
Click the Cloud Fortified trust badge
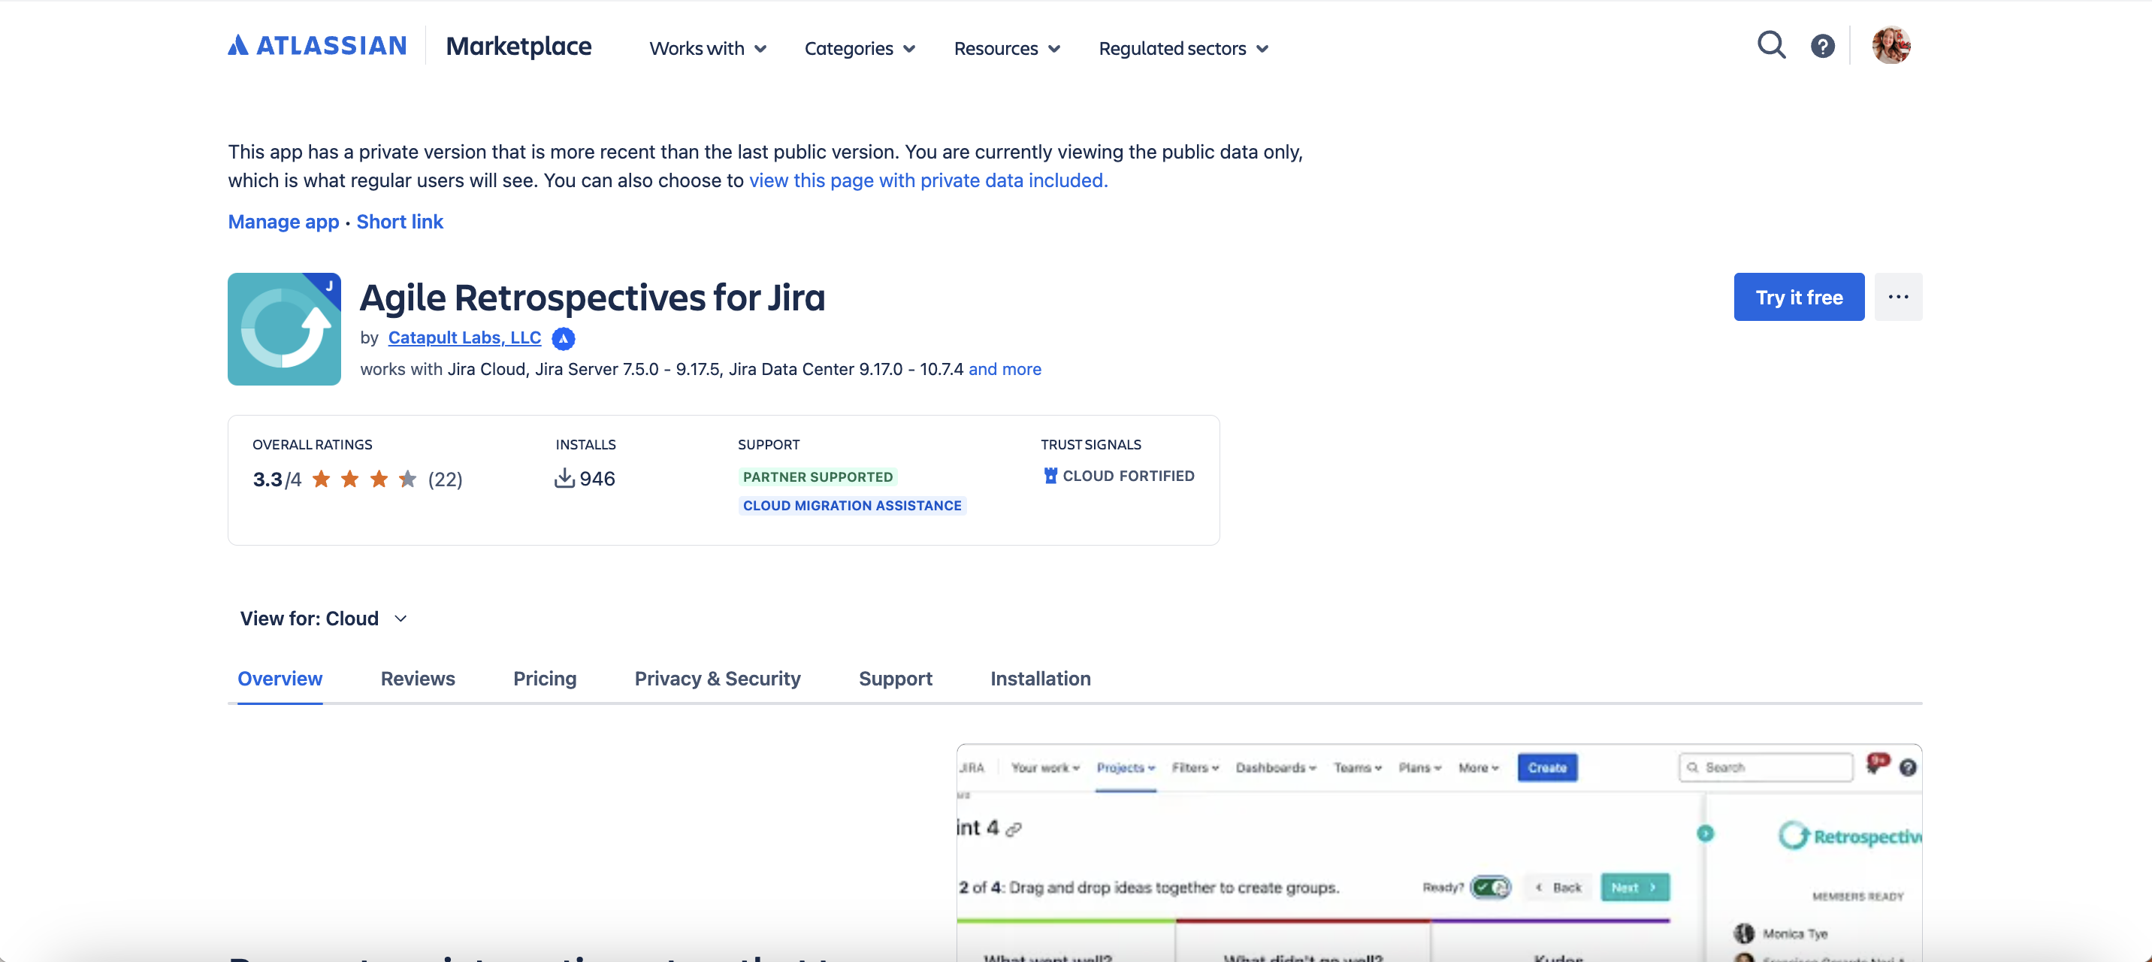coord(1119,476)
